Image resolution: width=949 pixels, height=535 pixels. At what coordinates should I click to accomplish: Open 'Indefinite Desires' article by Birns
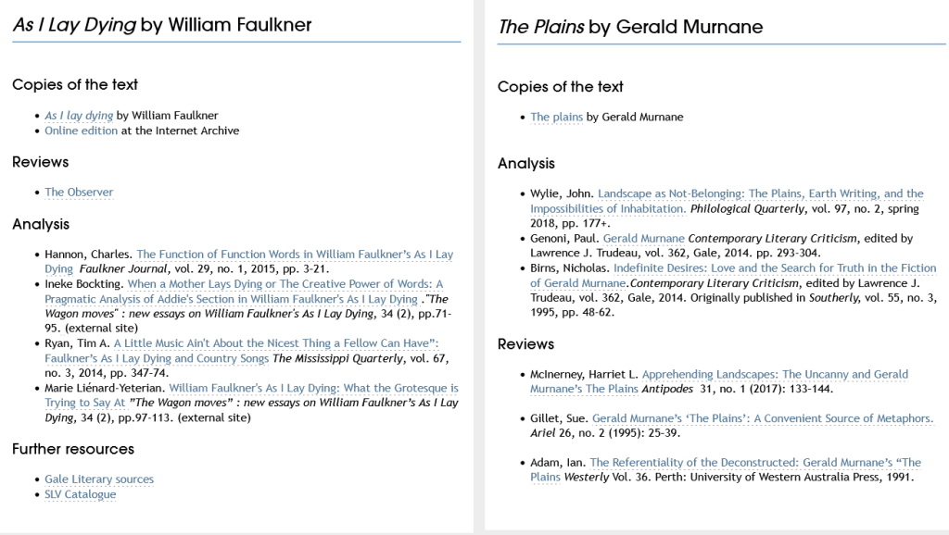coord(768,268)
